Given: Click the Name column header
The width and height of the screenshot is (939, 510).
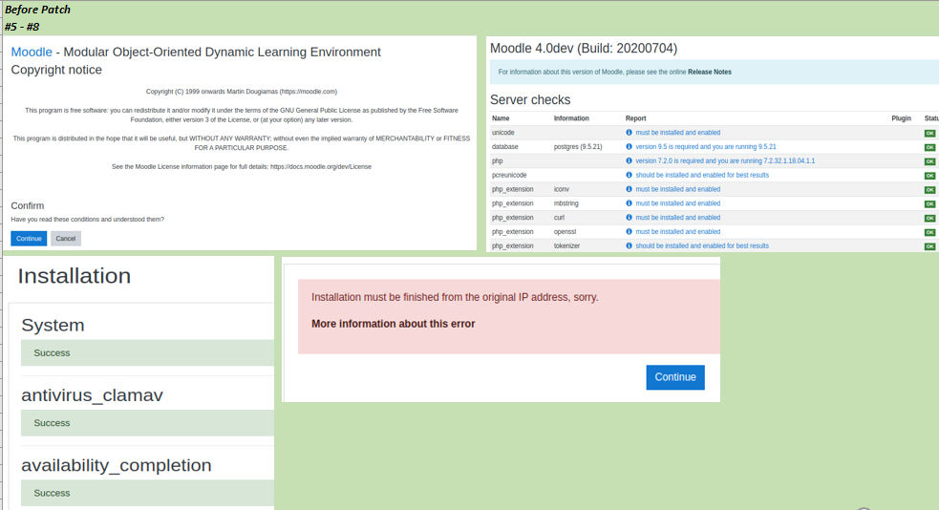Looking at the screenshot, I should pyautogui.click(x=501, y=118).
